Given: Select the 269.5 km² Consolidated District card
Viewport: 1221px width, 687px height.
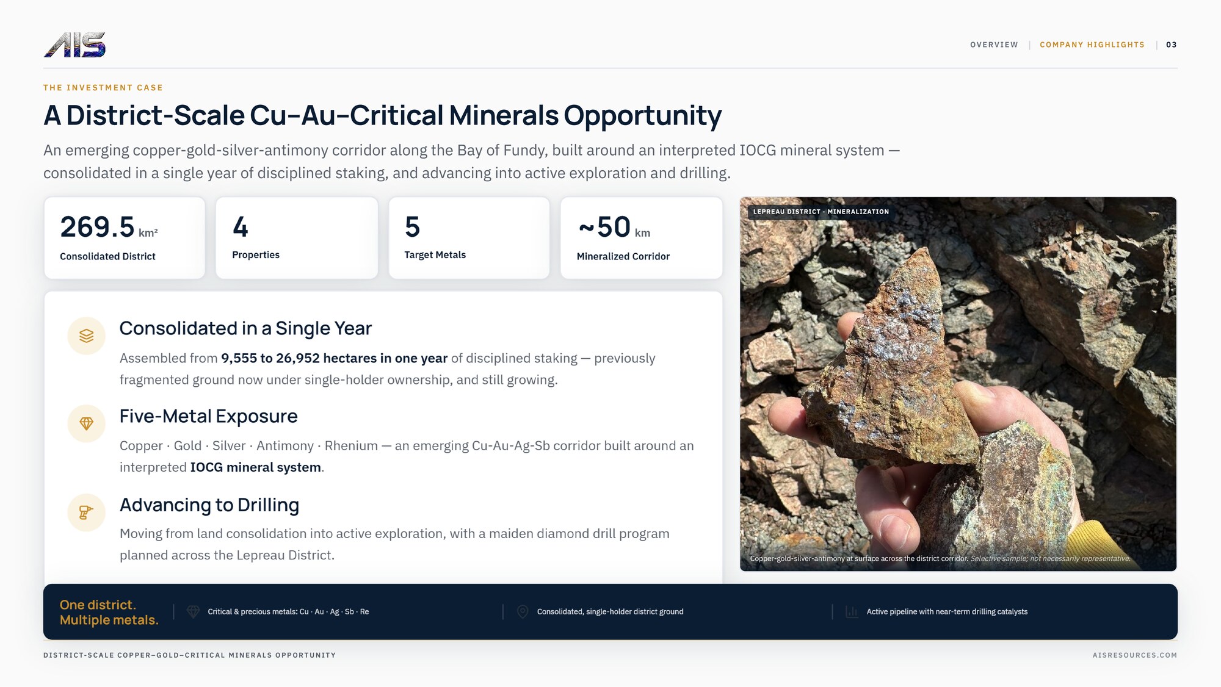Looking at the screenshot, I should [x=125, y=238].
